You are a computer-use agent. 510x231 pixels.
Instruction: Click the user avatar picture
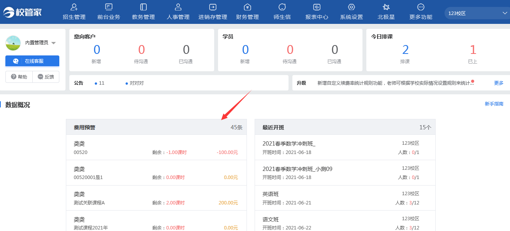tap(13, 43)
